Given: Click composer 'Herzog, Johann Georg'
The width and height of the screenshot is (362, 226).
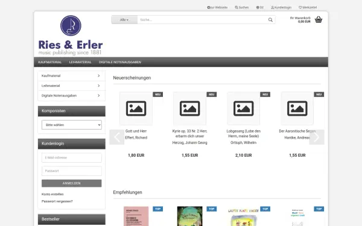Looking at the screenshot, I should 190,143.
